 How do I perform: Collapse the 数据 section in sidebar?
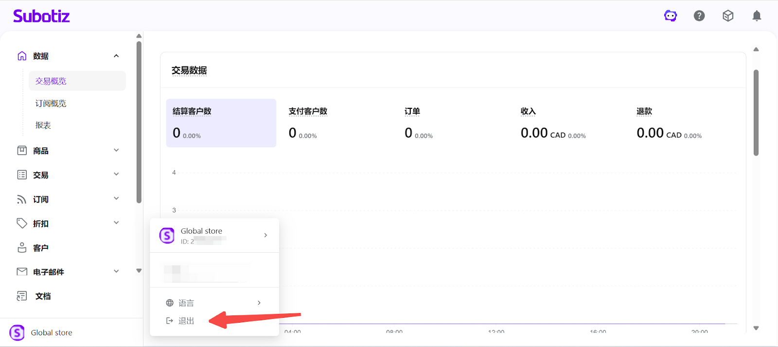click(116, 56)
